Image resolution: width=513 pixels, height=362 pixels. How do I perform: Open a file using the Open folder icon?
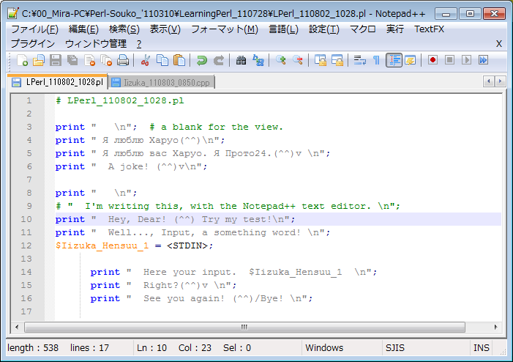(x=39, y=60)
